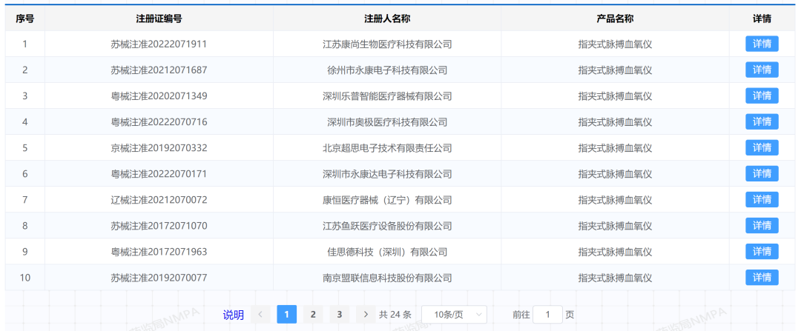Open details for 深圳市永康达电子科技有限公司
Image resolution: width=801 pixels, height=331 pixels.
762,174
